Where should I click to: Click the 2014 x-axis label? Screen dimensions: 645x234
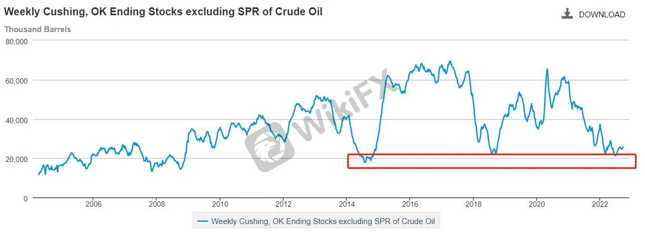pyautogui.click(x=347, y=205)
